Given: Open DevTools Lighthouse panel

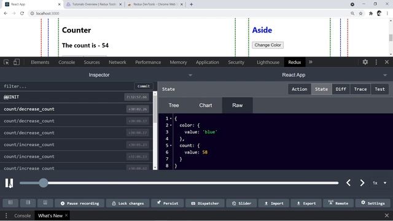Looking at the screenshot, I should pyautogui.click(x=268, y=62).
